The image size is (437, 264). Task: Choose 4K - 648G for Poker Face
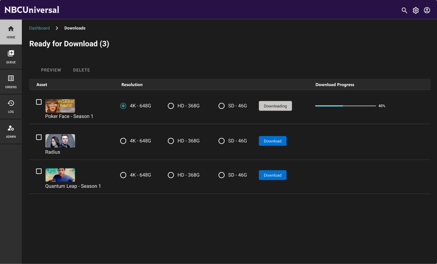[123, 106]
